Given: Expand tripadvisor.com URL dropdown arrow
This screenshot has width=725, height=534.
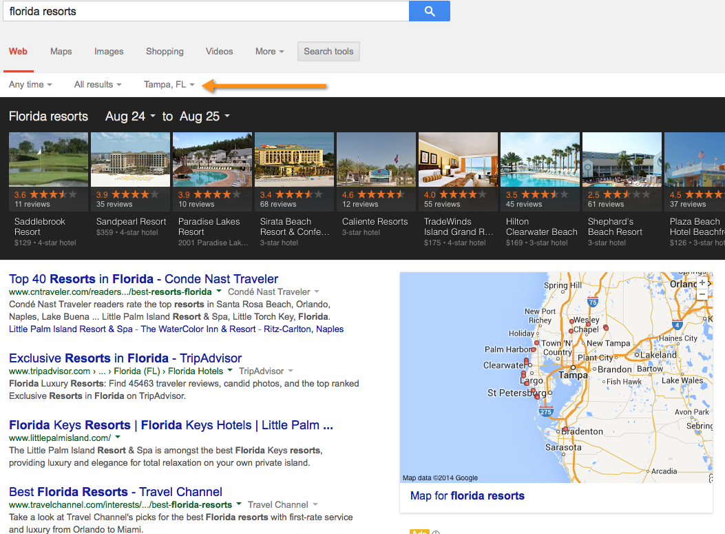Looking at the screenshot, I should point(230,370).
